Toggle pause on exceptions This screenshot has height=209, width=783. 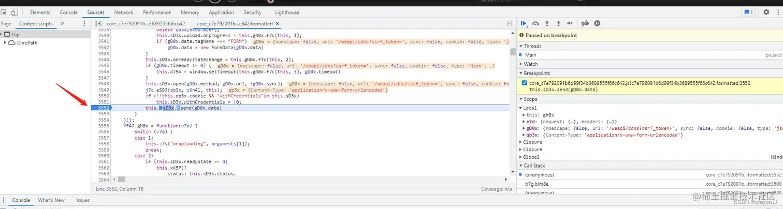[x=597, y=23]
